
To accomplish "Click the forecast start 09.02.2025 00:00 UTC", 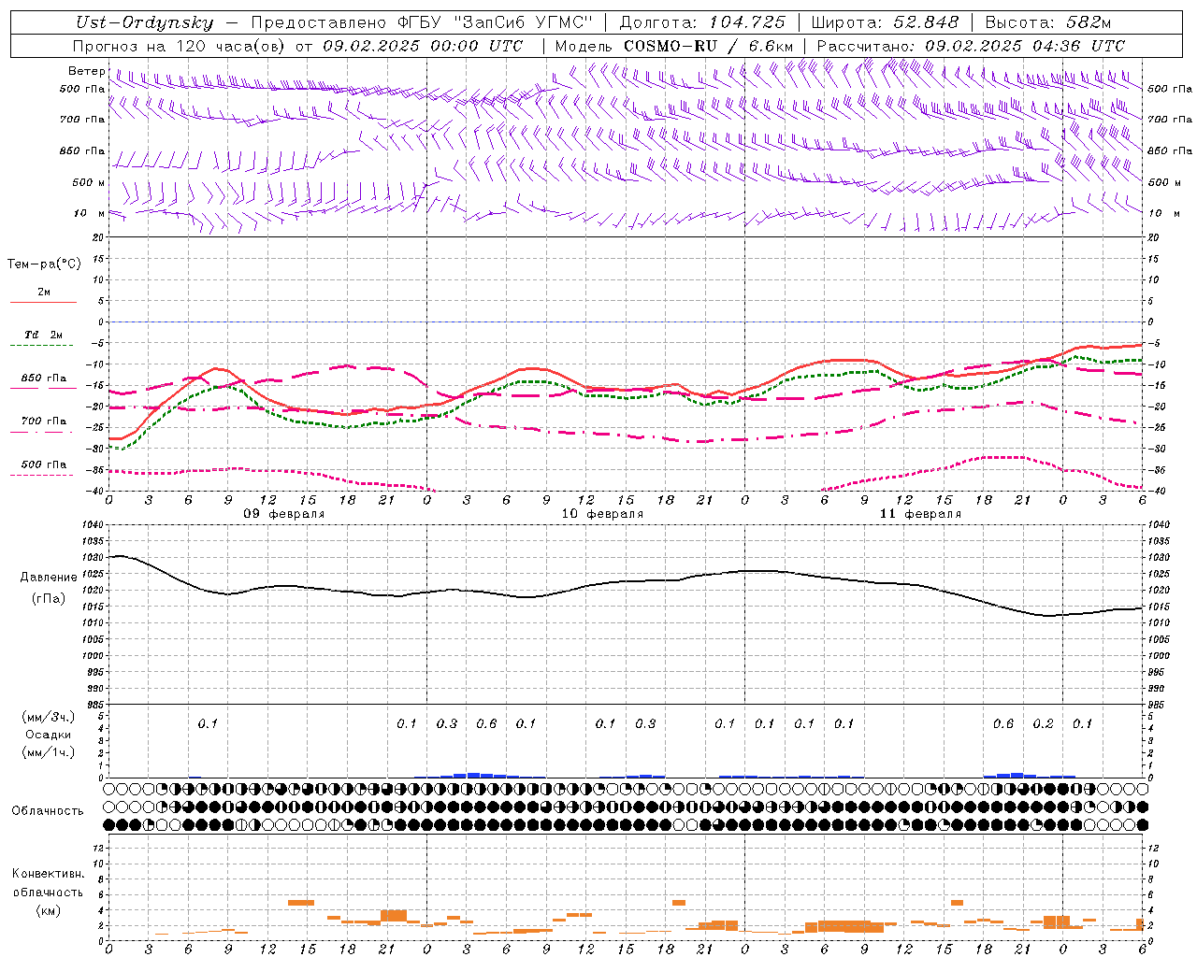I will click(x=423, y=46).
